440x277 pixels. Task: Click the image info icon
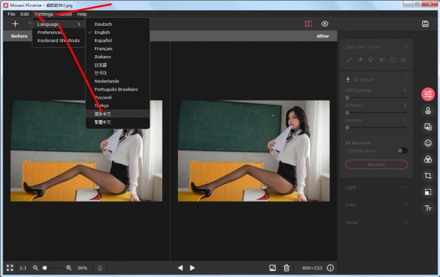point(330,268)
